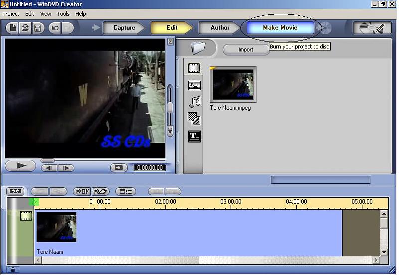Click the second greyed audio mix button
The height and width of the screenshot is (275, 399).
[x=173, y=191]
